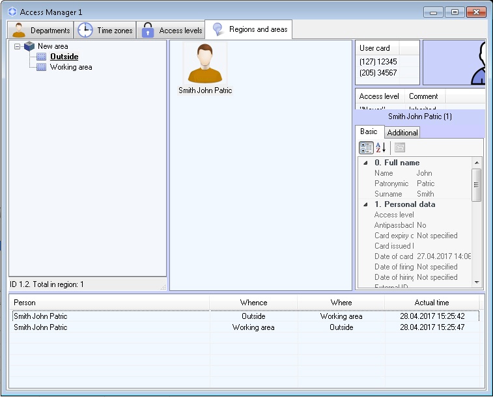
Task: Click the New area cube icon
Action: click(29, 46)
